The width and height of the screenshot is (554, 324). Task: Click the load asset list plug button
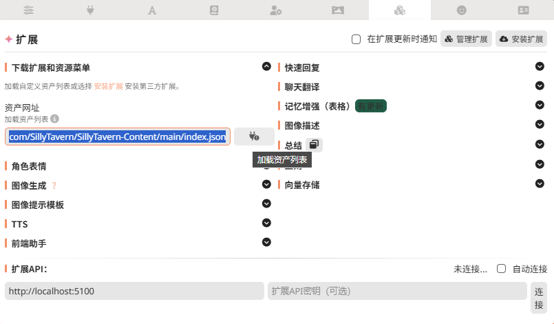tap(253, 136)
